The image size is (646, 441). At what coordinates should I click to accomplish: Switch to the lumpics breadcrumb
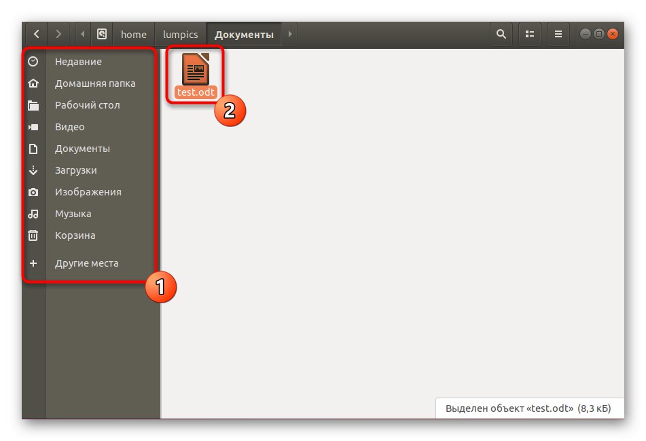(179, 34)
